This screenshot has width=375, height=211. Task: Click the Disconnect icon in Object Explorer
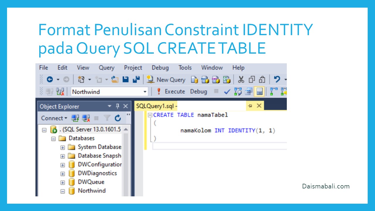click(86, 118)
